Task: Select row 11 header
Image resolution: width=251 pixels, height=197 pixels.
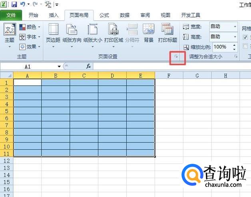Action: coord(6,153)
